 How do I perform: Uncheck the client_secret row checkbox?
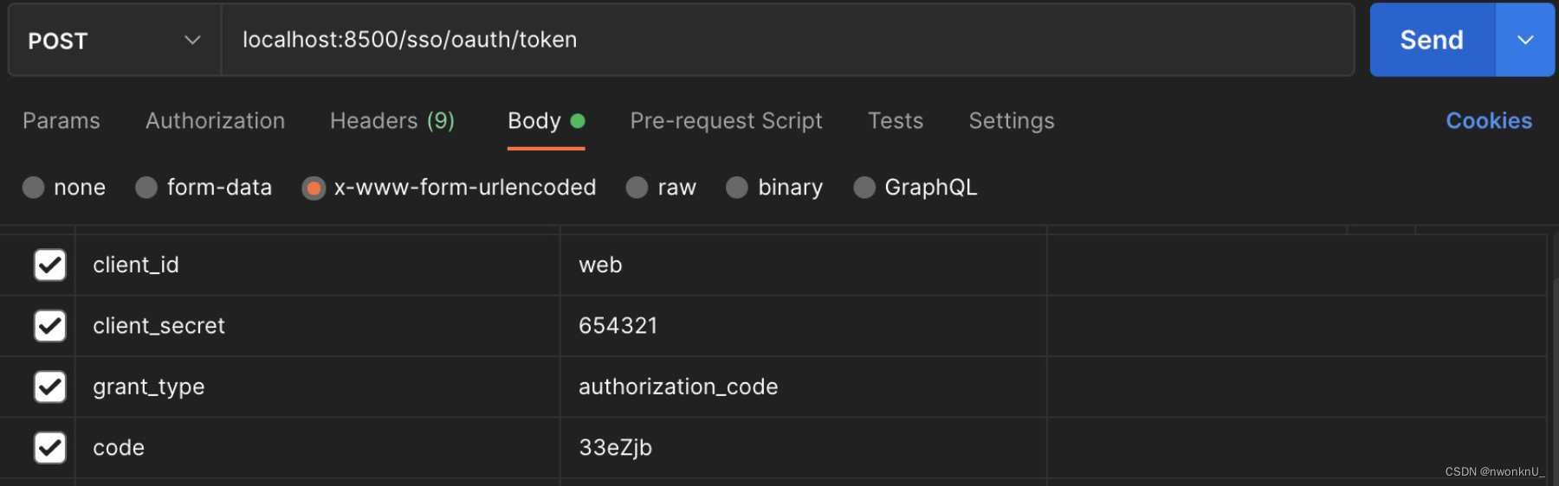pos(50,326)
